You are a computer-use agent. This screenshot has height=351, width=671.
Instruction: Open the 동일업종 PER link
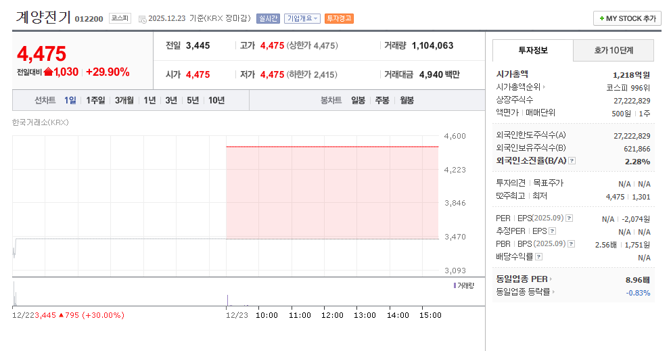(x=522, y=279)
